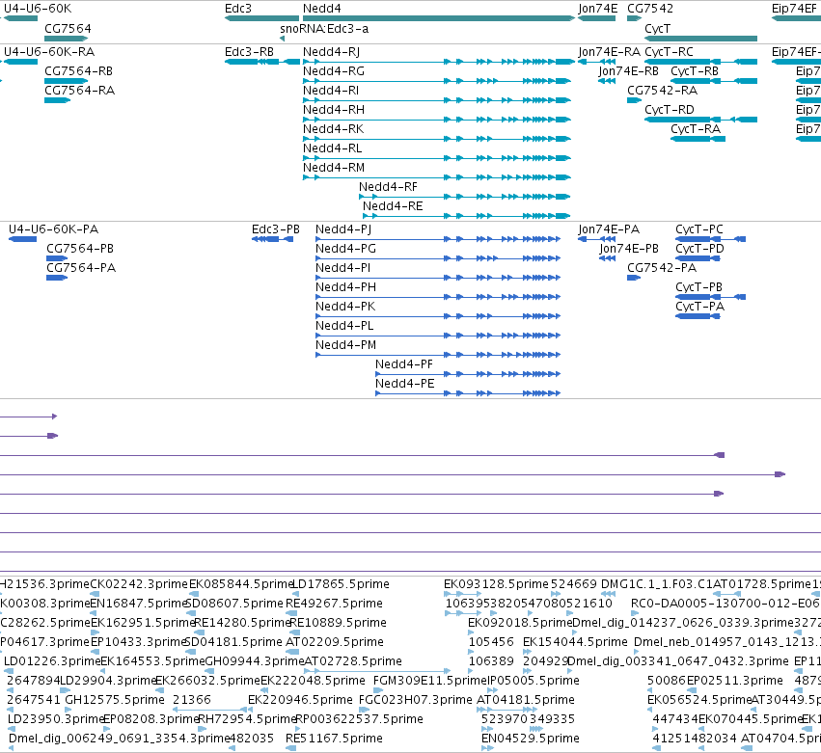Click the U4-U6-60K-RA transcript label
Viewport: 821px width, 753px height.
click(x=49, y=52)
